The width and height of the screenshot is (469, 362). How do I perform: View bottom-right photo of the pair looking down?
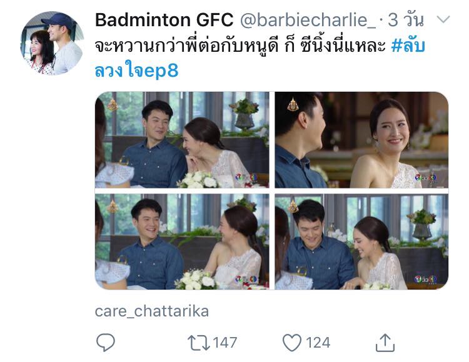(x=361, y=242)
